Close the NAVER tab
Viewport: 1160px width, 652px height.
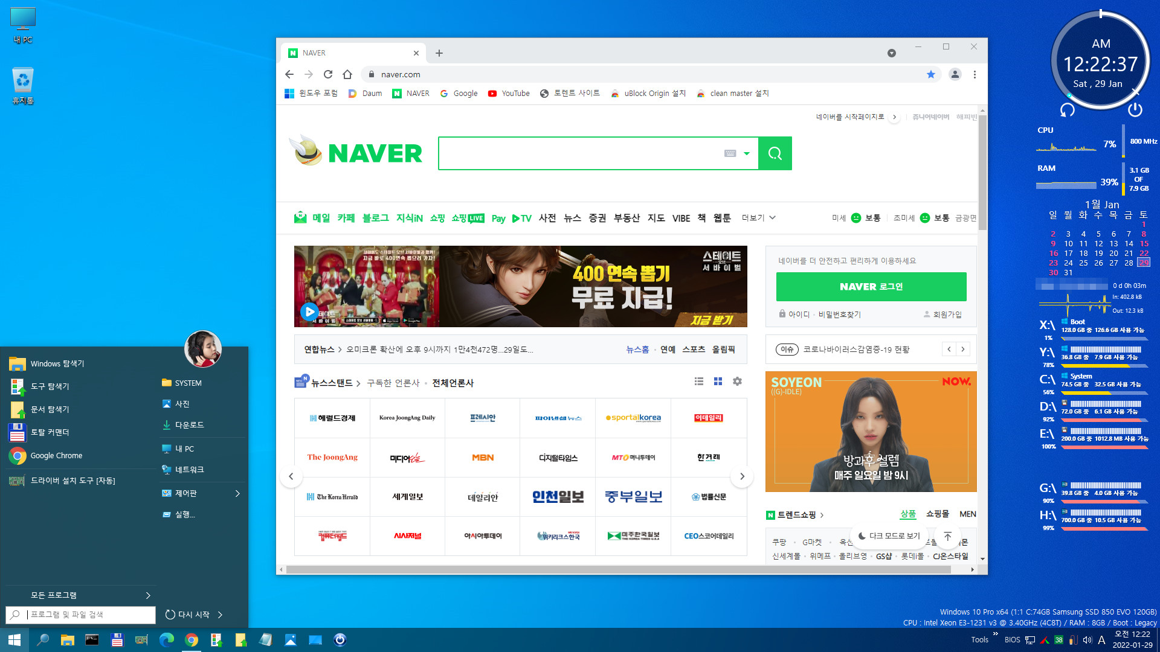417,53
